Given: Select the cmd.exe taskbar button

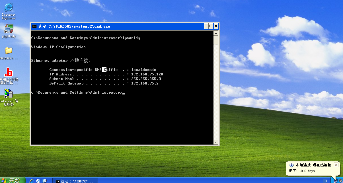Looking at the screenshot, I should [x=75, y=181].
